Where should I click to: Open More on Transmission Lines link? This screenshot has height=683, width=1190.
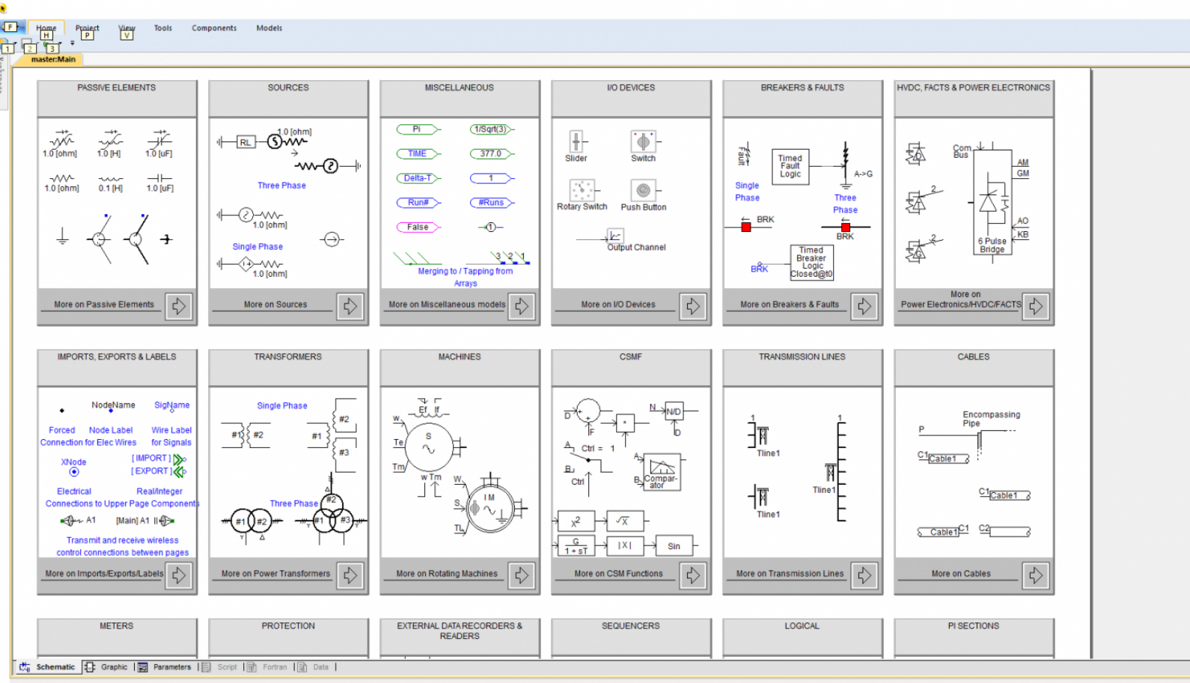(x=790, y=574)
